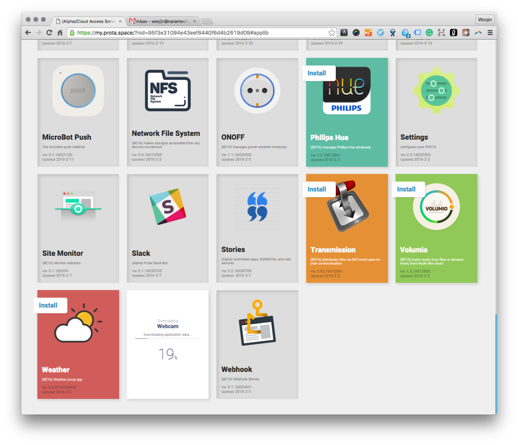
Task: Open the Webhook hook icon
Action: [257, 323]
